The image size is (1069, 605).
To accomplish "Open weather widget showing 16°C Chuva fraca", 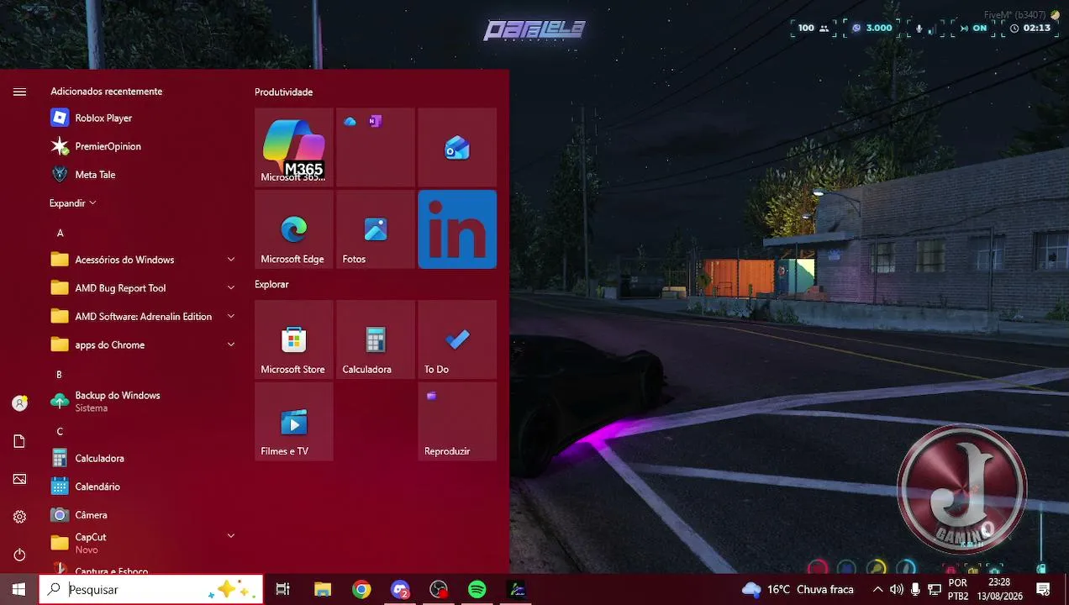I will [798, 590].
